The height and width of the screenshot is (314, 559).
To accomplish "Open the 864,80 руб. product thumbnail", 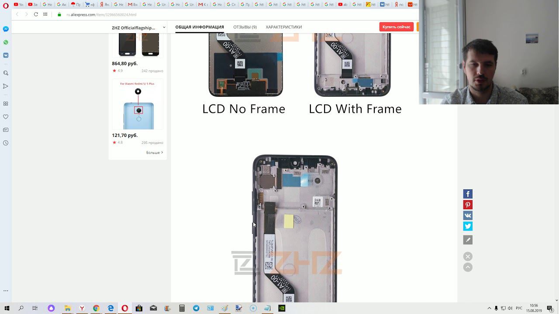I will point(138,45).
